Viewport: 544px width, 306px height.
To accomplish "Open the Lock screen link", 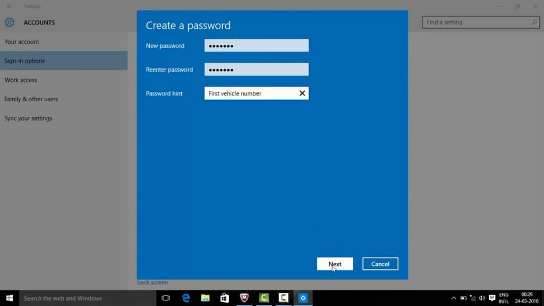I will 152,282.
